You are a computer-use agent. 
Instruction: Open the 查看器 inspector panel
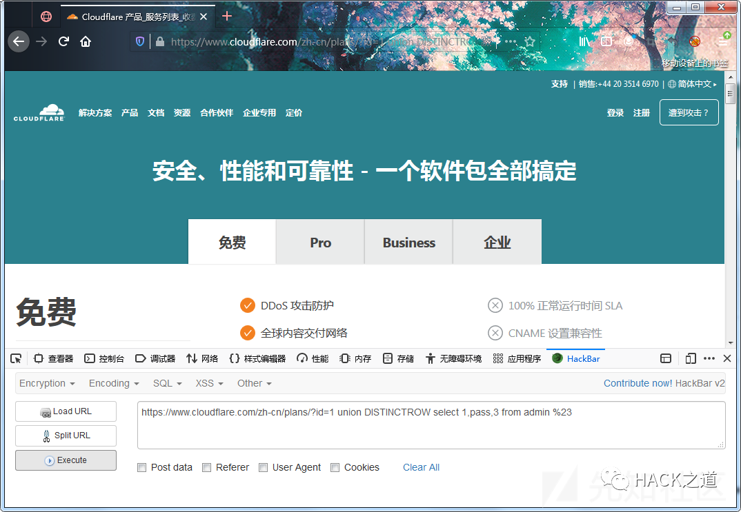[53, 358]
